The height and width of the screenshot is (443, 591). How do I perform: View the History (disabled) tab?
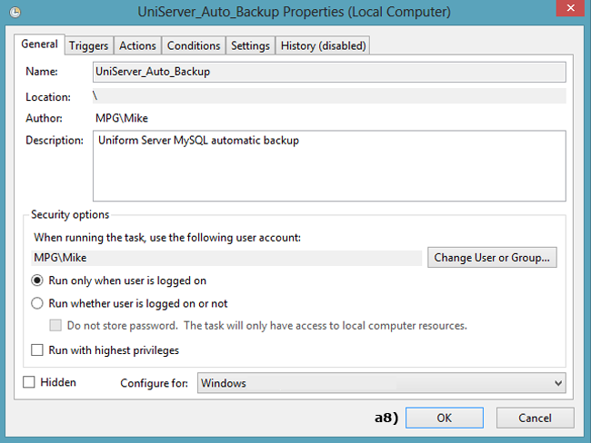click(323, 45)
